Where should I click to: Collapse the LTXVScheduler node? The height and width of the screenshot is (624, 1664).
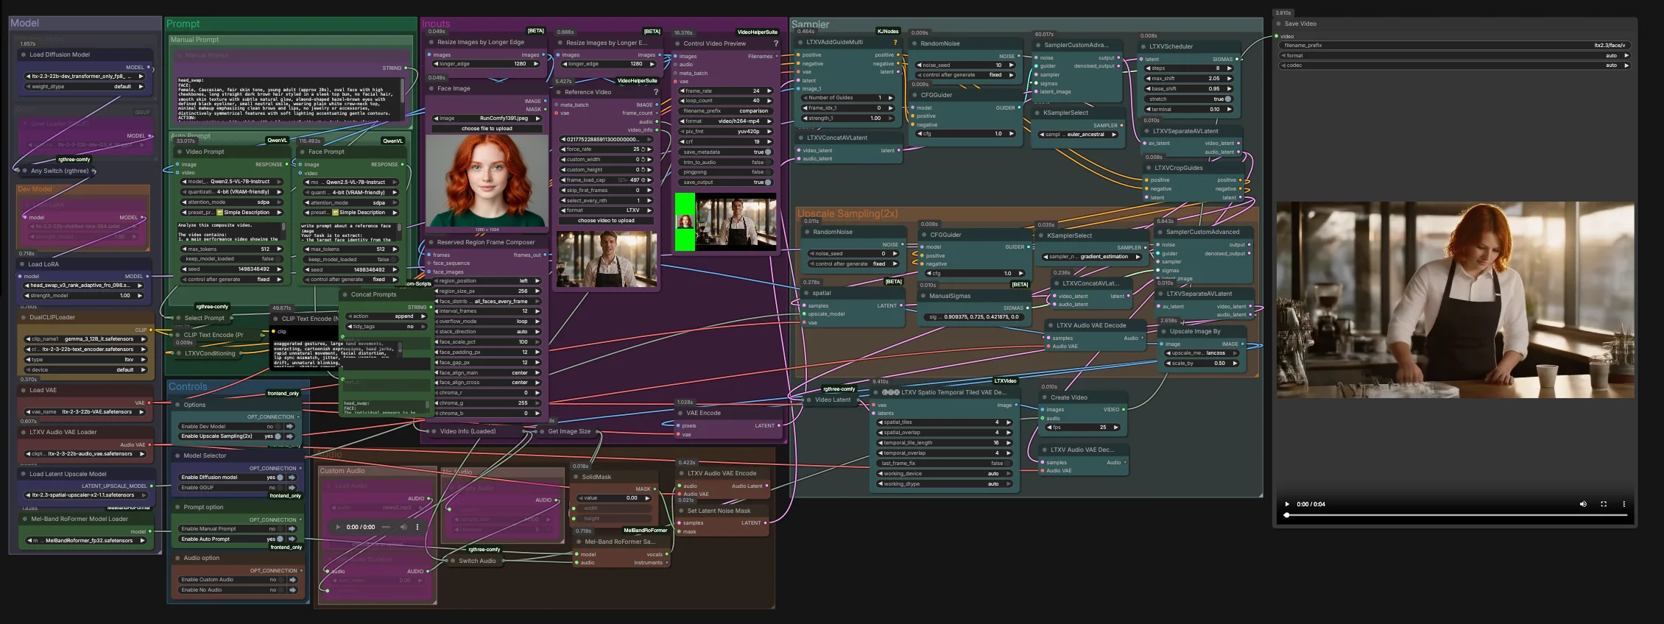click(1143, 46)
